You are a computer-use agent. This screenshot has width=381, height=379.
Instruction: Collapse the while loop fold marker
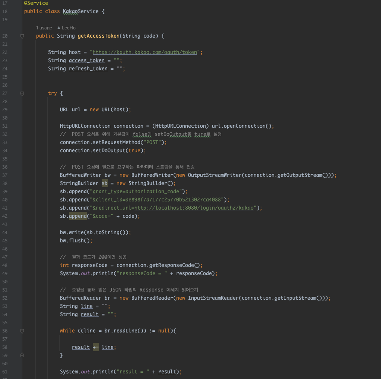22,331
